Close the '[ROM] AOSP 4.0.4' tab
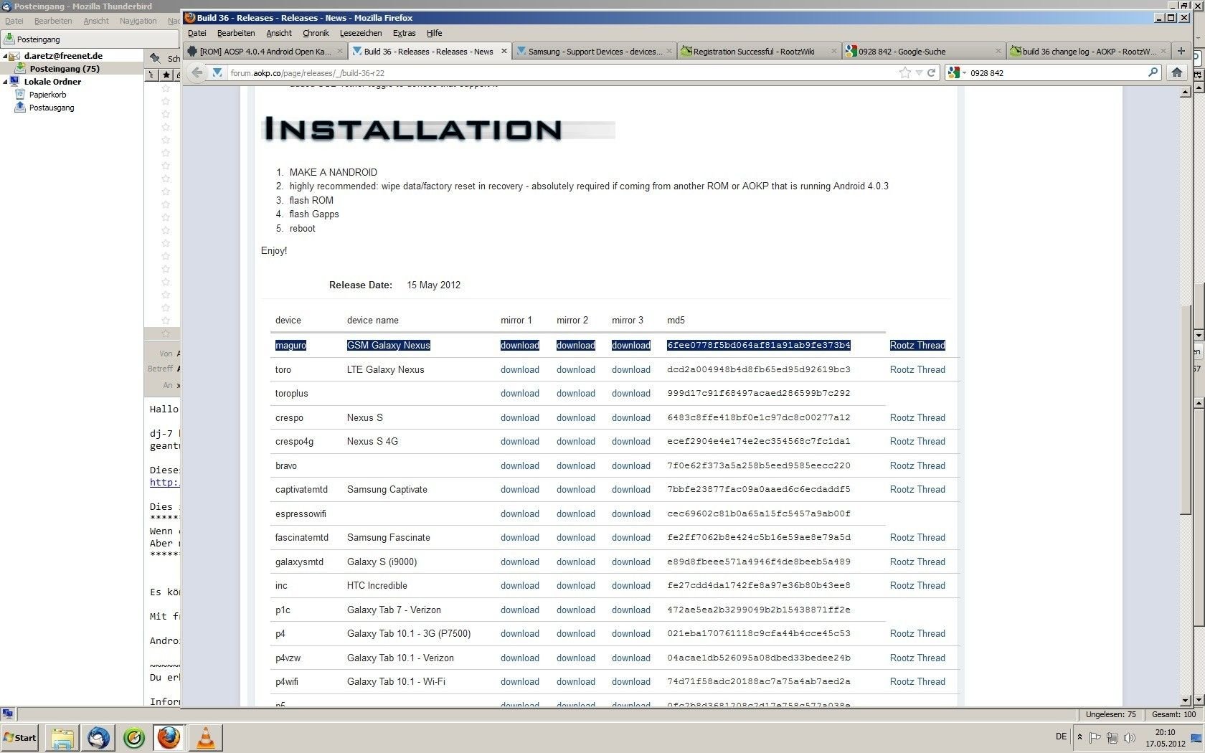Screen dimensions: 1205x753 340,51
